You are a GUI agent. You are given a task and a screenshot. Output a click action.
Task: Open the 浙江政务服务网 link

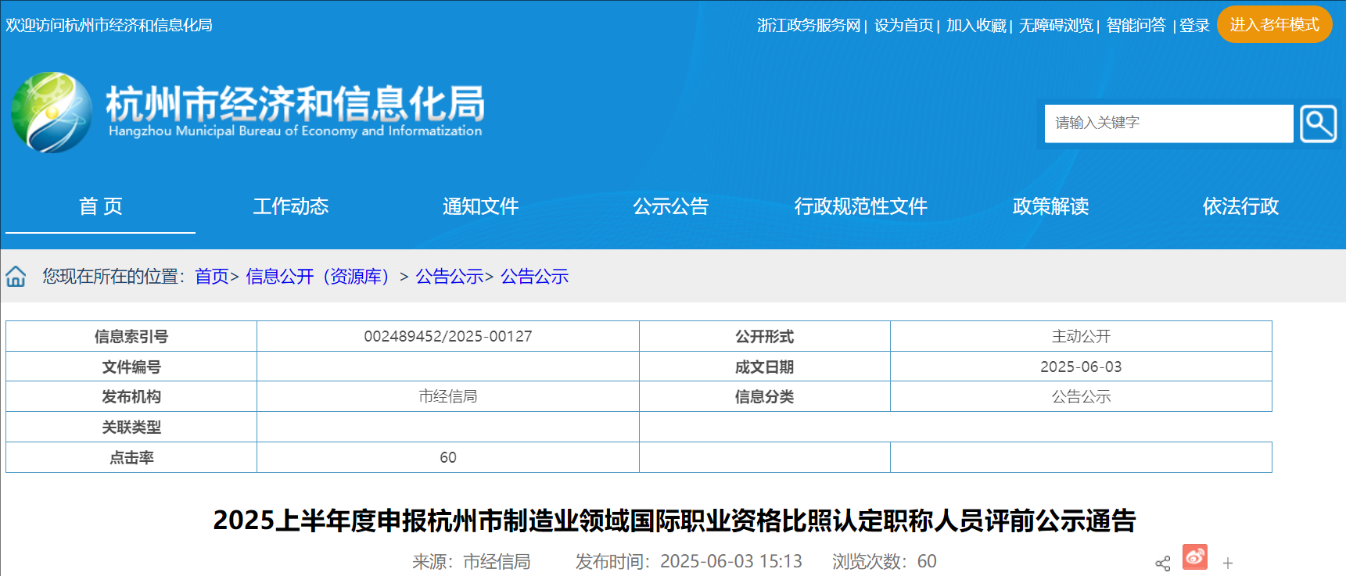pyautogui.click(x=809, y=25)
